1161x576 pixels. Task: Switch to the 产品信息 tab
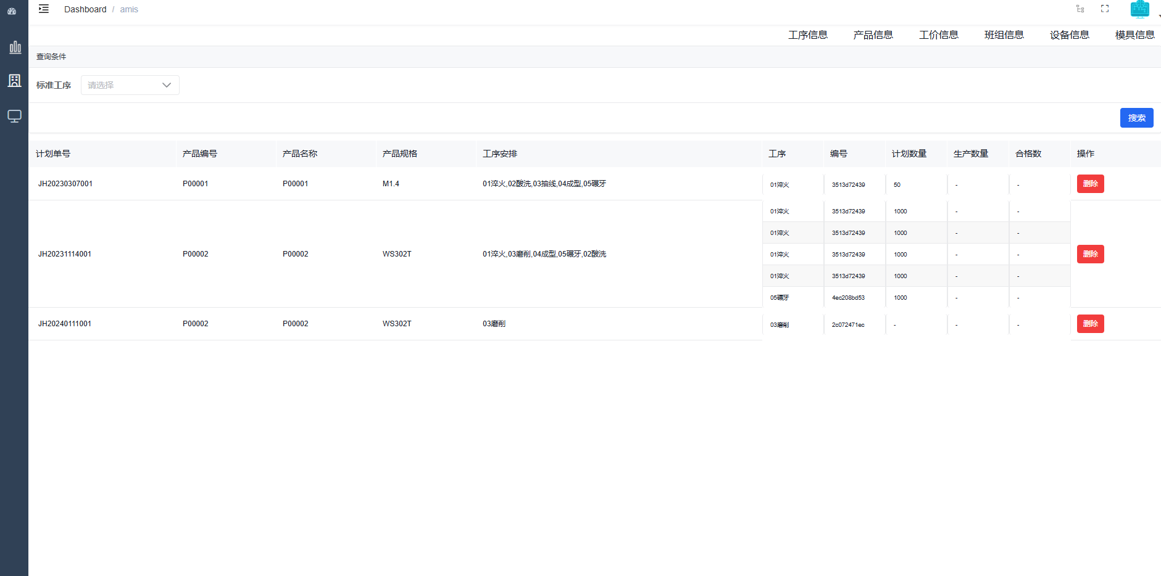point(873,35)
